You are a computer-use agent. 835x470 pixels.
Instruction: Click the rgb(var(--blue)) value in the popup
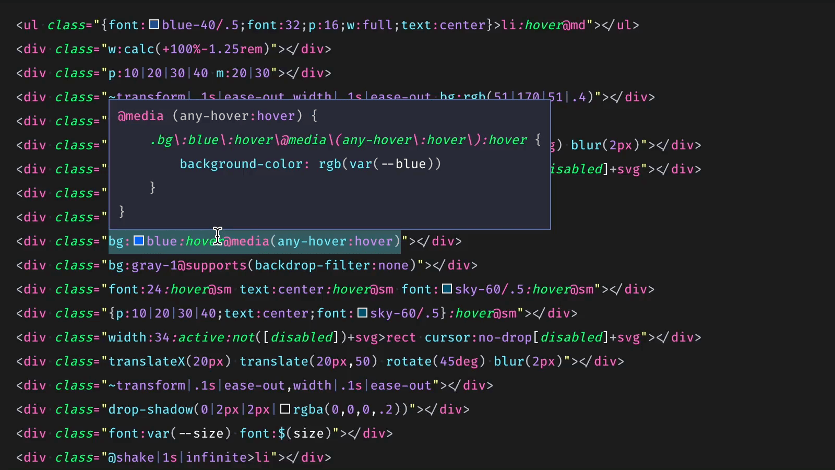380,163
